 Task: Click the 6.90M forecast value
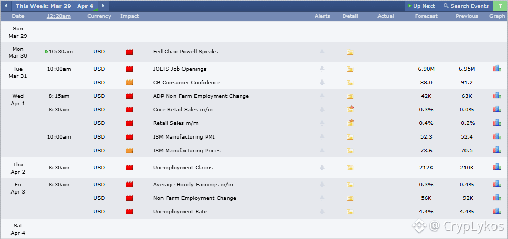(426, 69)
